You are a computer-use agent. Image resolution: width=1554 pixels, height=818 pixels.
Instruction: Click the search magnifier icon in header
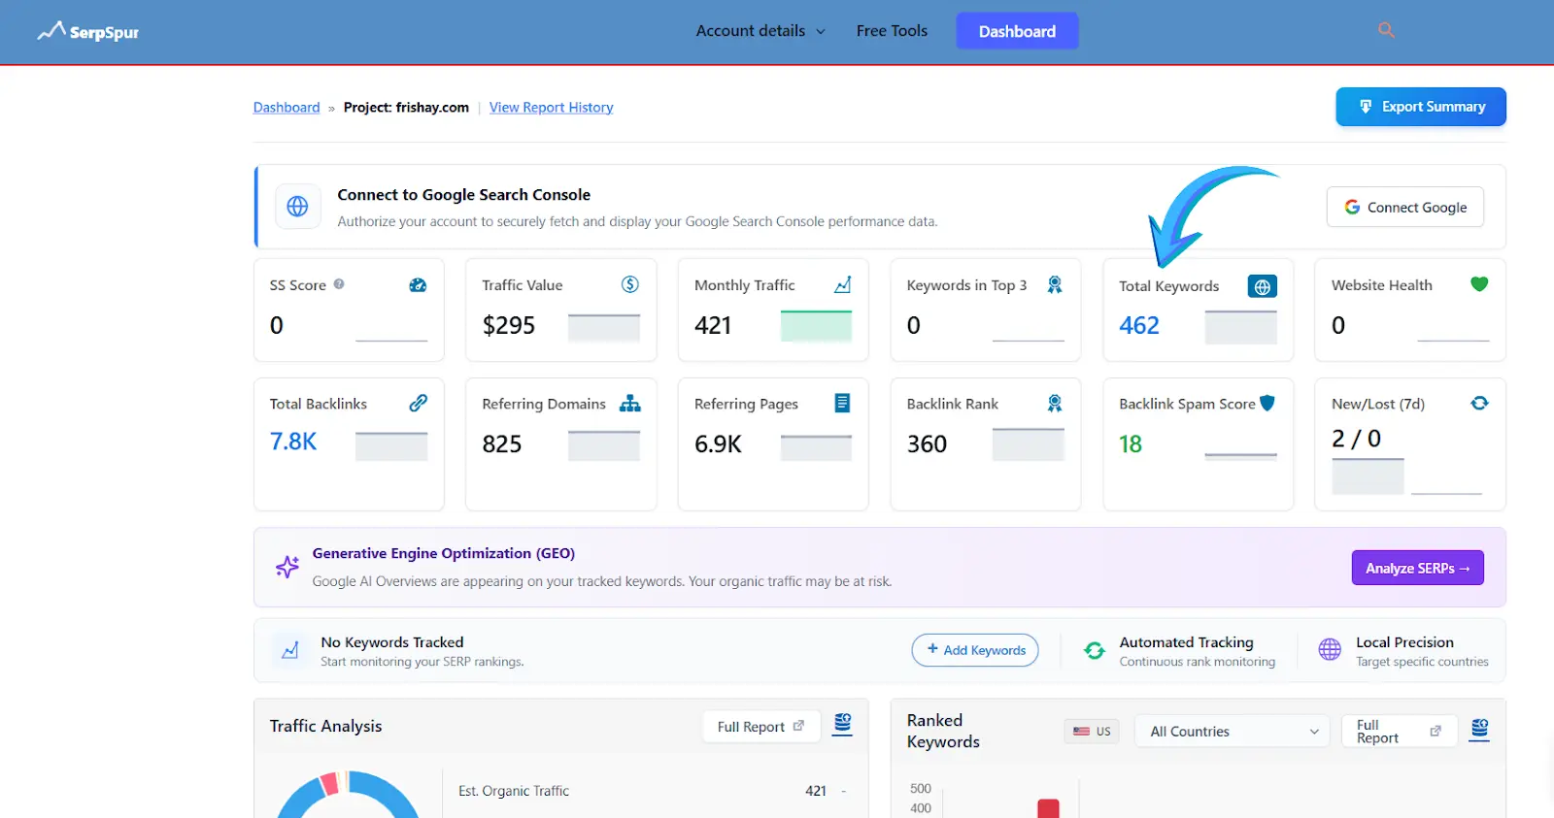[1386, 30]
